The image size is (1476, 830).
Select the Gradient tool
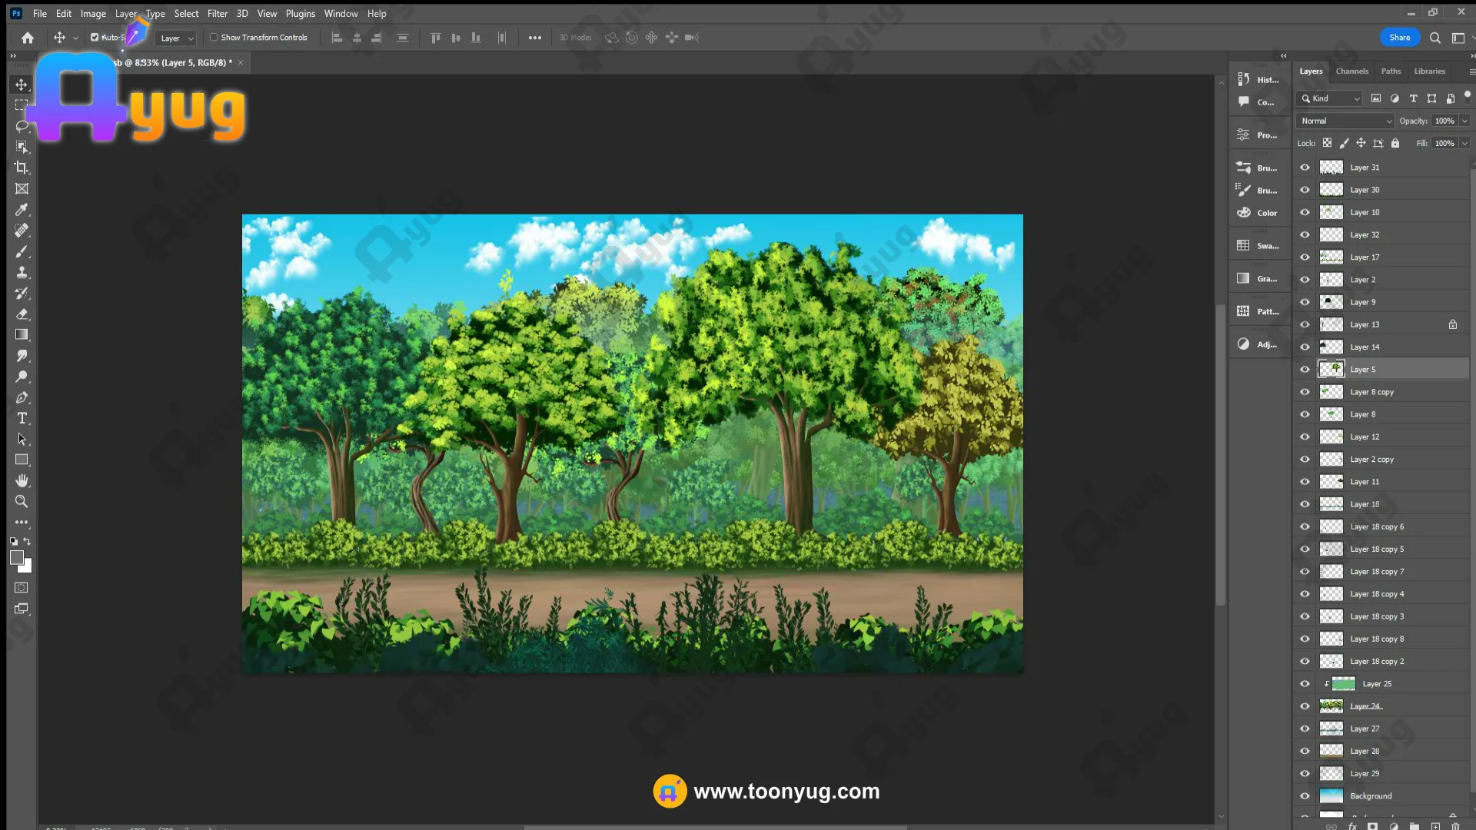(22, 334)
